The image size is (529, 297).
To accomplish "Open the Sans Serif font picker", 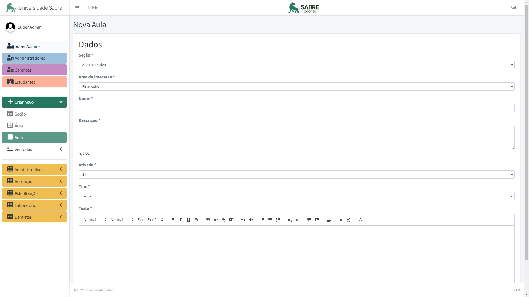I will click(x=150, y=220).
